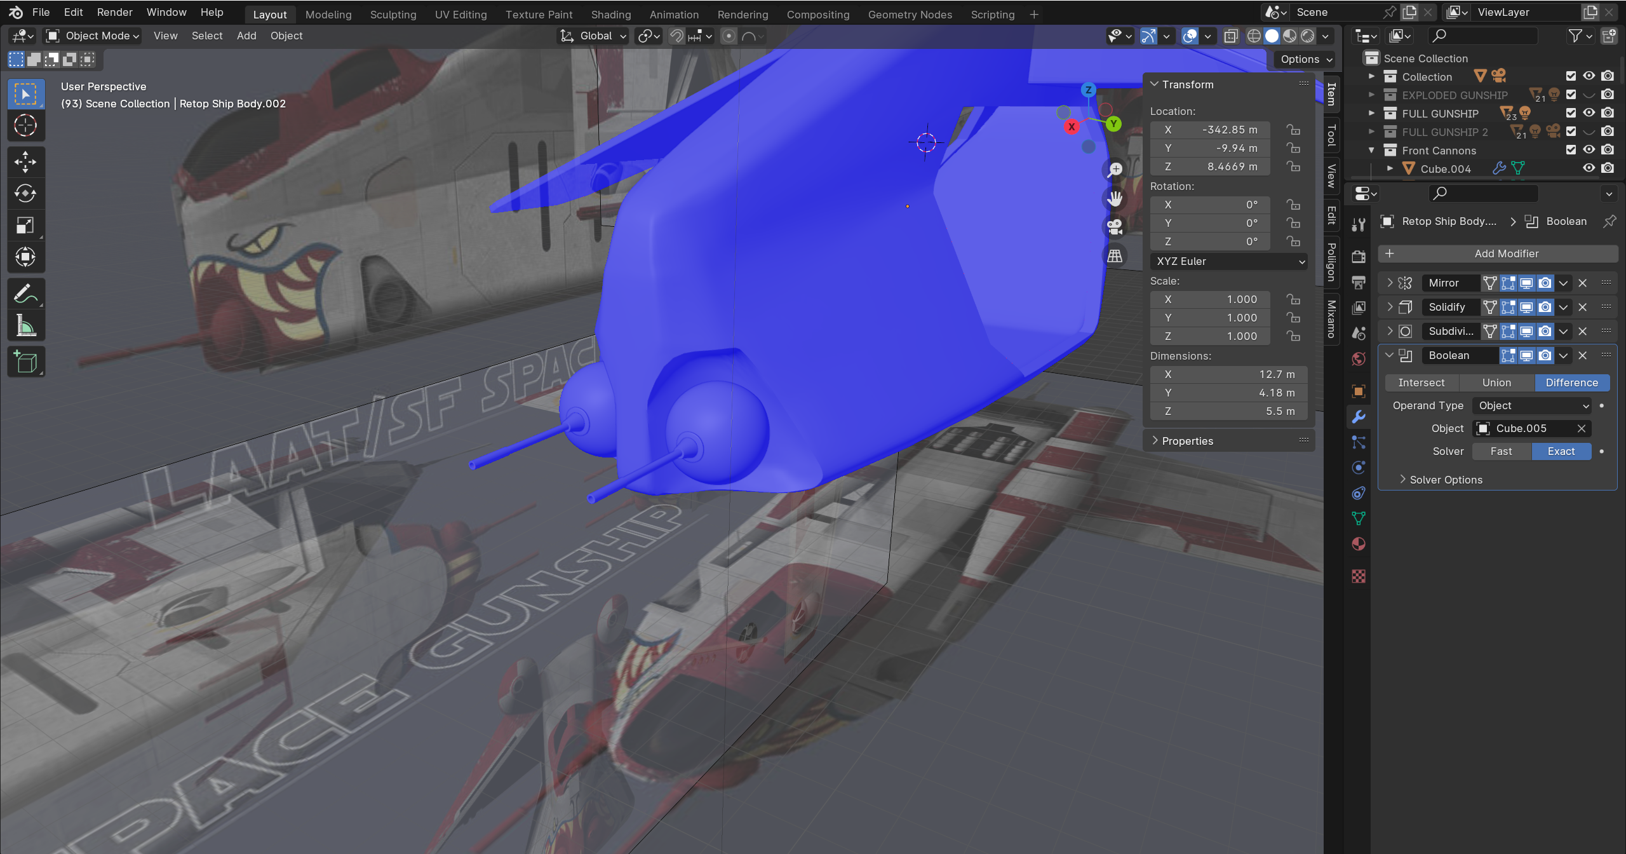Viewport: 1626px width, 854px height.
Task: Select the Measure tool
Action: [x=26, y=325]
